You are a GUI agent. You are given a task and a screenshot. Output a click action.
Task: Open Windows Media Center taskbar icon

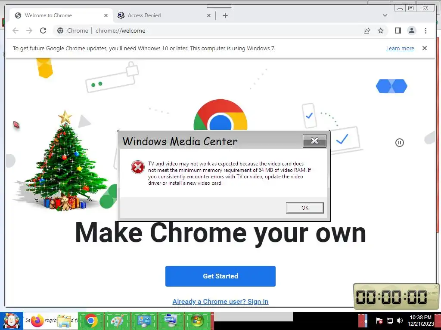coord(197,321)
